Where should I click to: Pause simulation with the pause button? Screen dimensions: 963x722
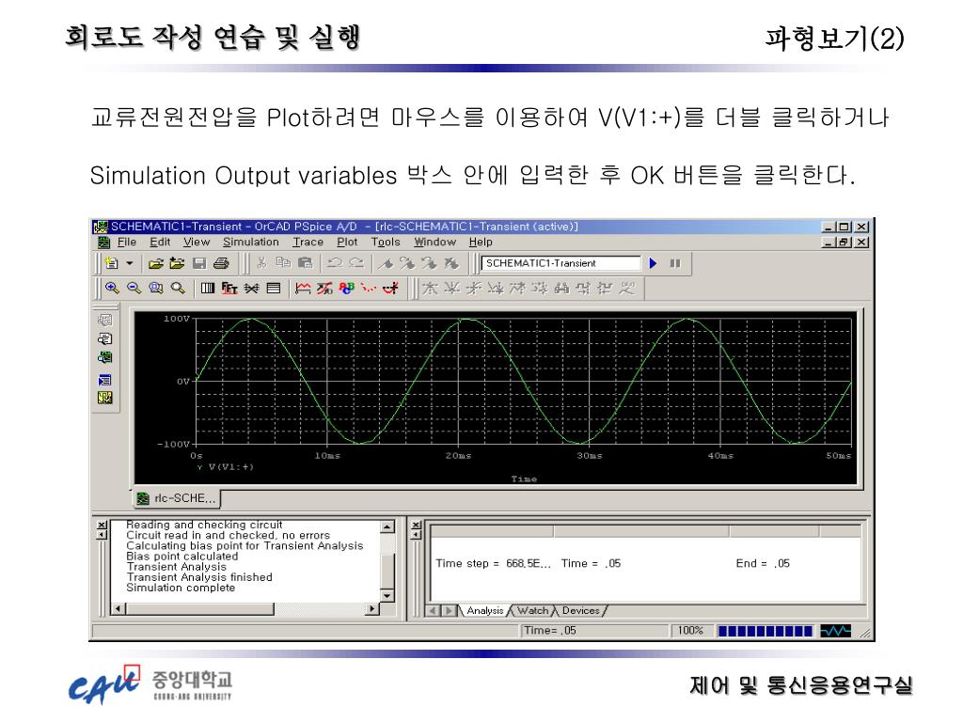pyautogui.click(x=675, y=263)
